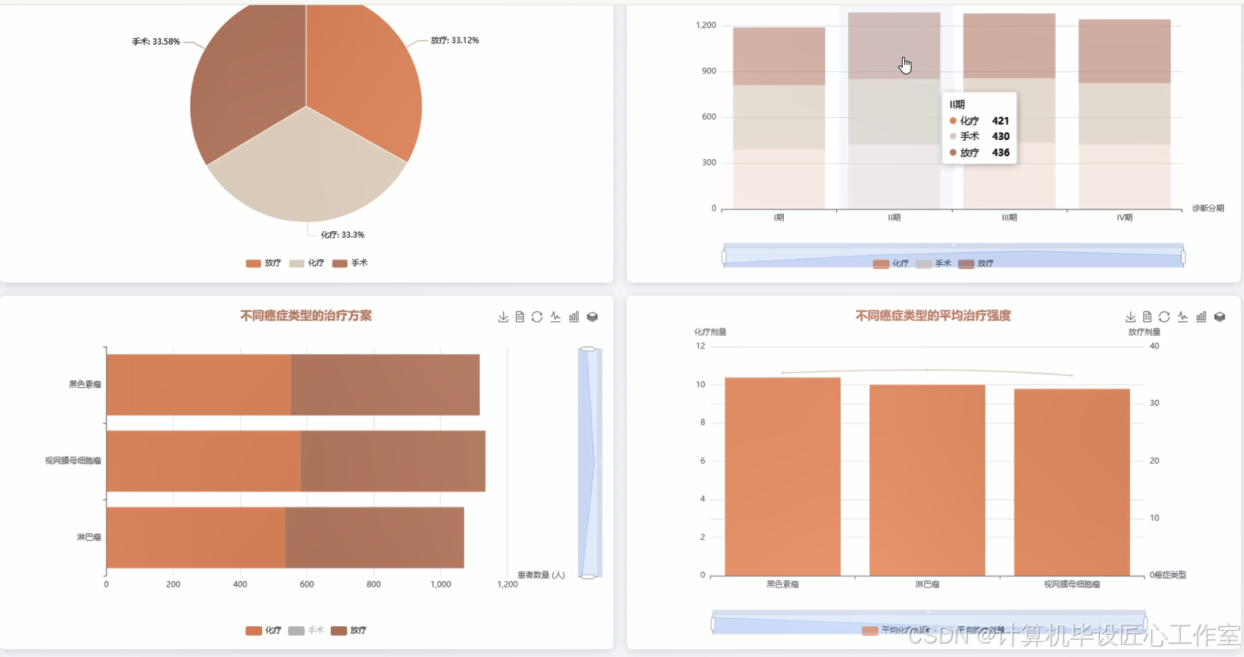Click the 淋巴瘤 bar in the average intensity chart
Screen dimensions: 1244x657
point(927,480)
